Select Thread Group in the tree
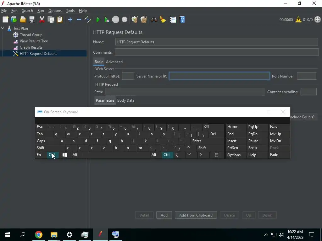322x241 pixels. (x=31, y=35)
